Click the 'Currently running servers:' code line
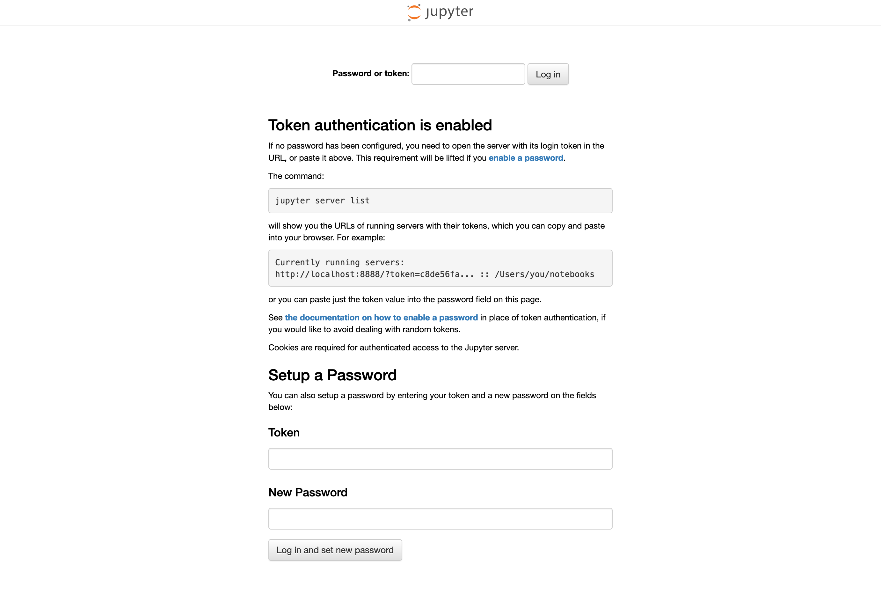This screenshot has height=600, width=881. pyautogui.click(x=339, y=262)
